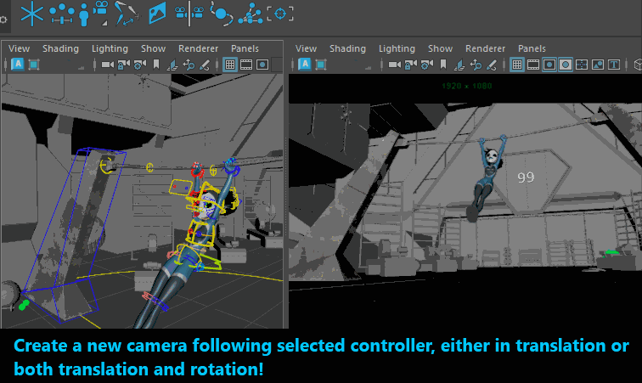Click Select Camera icon in left viewport

click(x=108, y=65)
